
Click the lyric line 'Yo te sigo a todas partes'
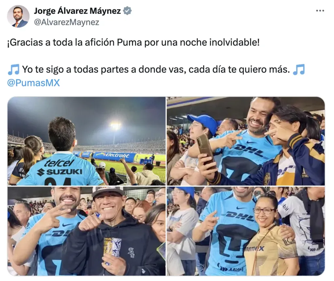[79, 70]
